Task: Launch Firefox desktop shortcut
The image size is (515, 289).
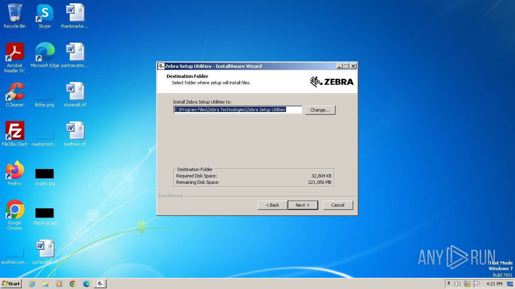Action: coord(14,173)
